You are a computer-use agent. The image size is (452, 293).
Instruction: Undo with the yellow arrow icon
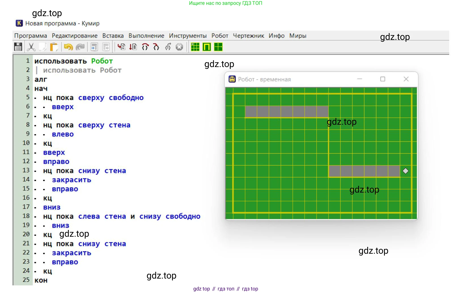[x=68, y=47]
